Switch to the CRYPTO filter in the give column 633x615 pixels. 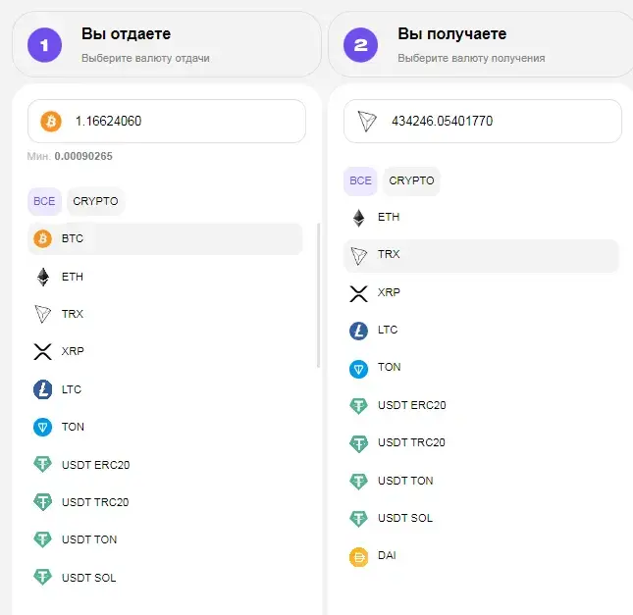(x=95, y=201)
